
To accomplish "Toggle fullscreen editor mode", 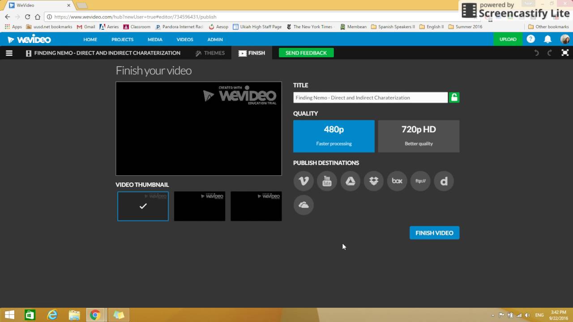I will point(564,53).
